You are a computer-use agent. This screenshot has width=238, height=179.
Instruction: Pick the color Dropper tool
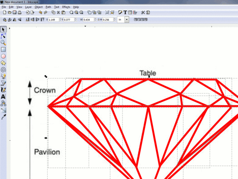[x=3, y=117]
